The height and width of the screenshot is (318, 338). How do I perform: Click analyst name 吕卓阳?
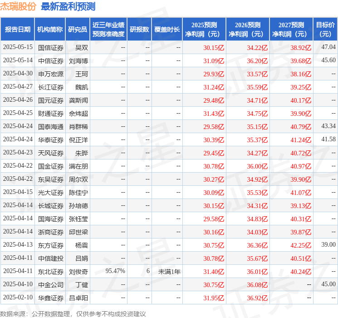click(x=78, y=298)
